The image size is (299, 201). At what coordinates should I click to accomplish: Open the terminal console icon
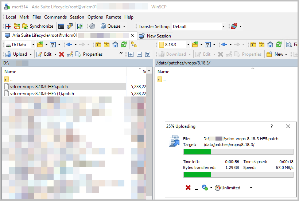click(x=61, y=26)
